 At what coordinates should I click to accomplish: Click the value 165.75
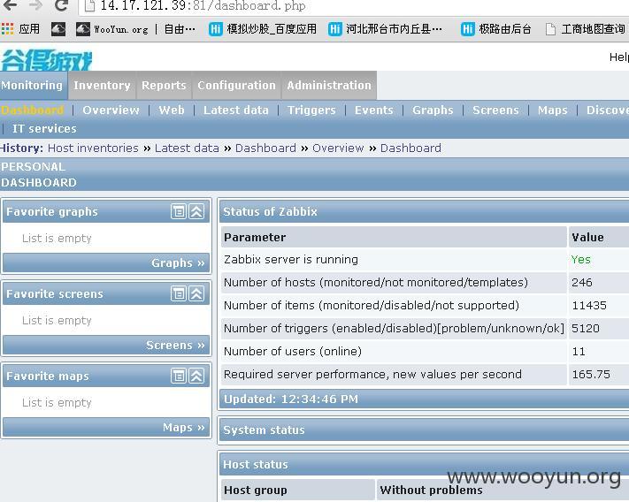[x=591, y=374]
